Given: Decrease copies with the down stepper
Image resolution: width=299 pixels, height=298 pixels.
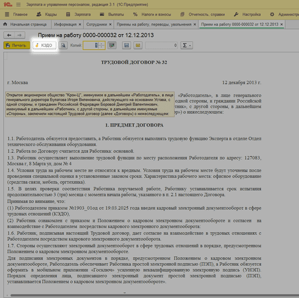Looking at the screenshot, I should (102, 47).
